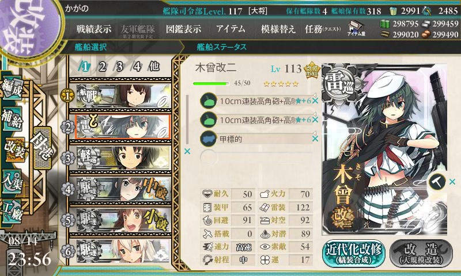The image size is (461, 276).
Task: Open the 工廠 (factory) side icon
Action: 12,211
